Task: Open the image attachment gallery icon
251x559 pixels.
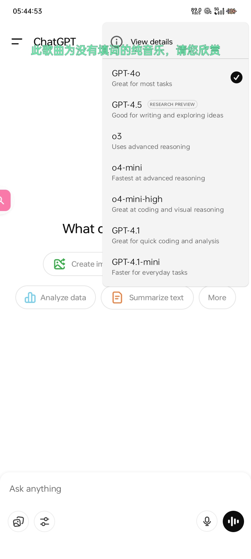Action: point(18,522)
